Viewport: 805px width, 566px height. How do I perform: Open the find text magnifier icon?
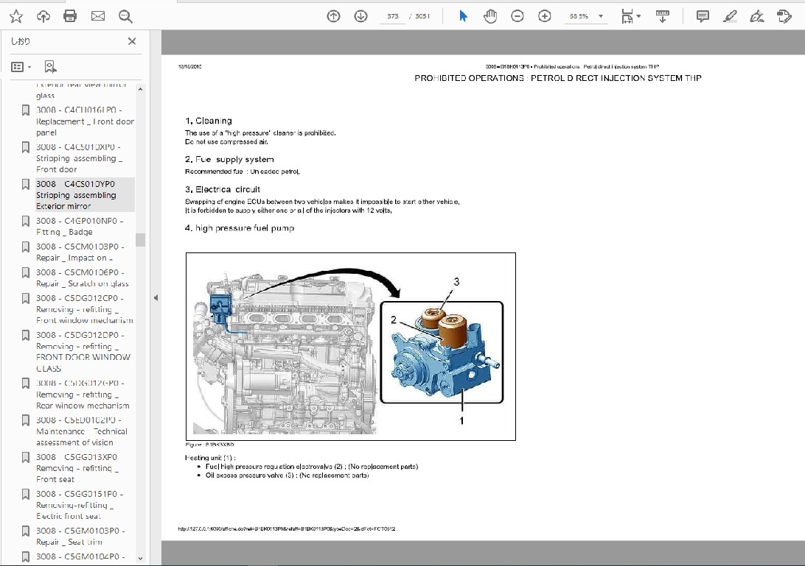pyautogui.click(x=125, y=16)
